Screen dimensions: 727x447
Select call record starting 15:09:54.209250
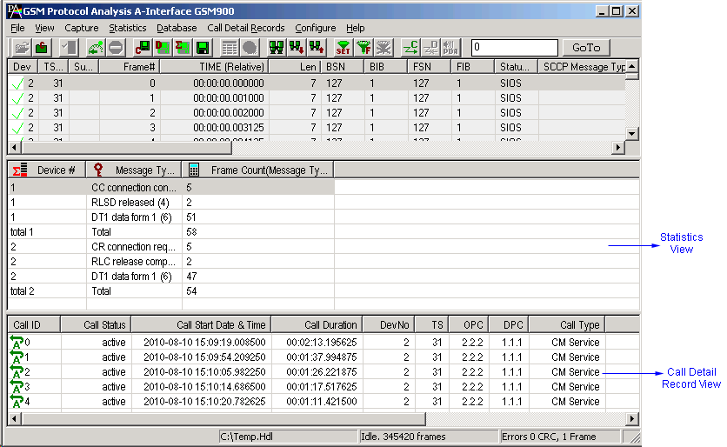coord(323,357)
